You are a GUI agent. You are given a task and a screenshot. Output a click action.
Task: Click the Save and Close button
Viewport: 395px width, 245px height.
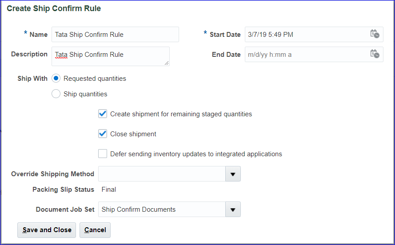coord(47,230)
